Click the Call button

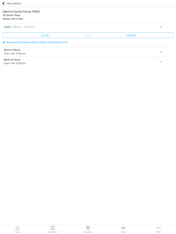click(x=45, y=35)
